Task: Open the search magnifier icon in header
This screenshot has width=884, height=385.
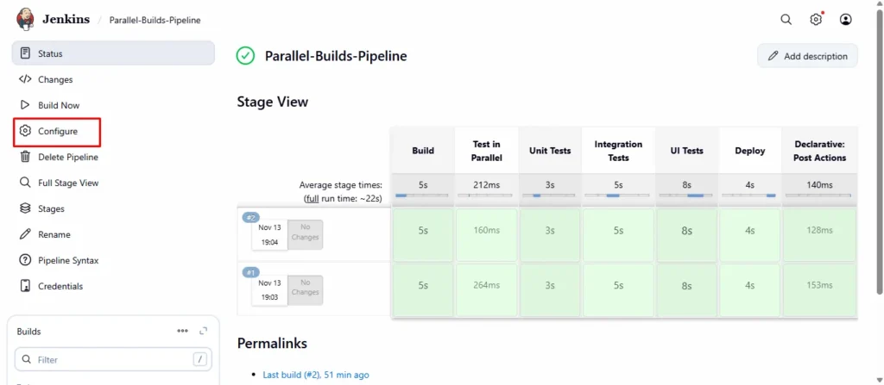Action: [786, 19]
